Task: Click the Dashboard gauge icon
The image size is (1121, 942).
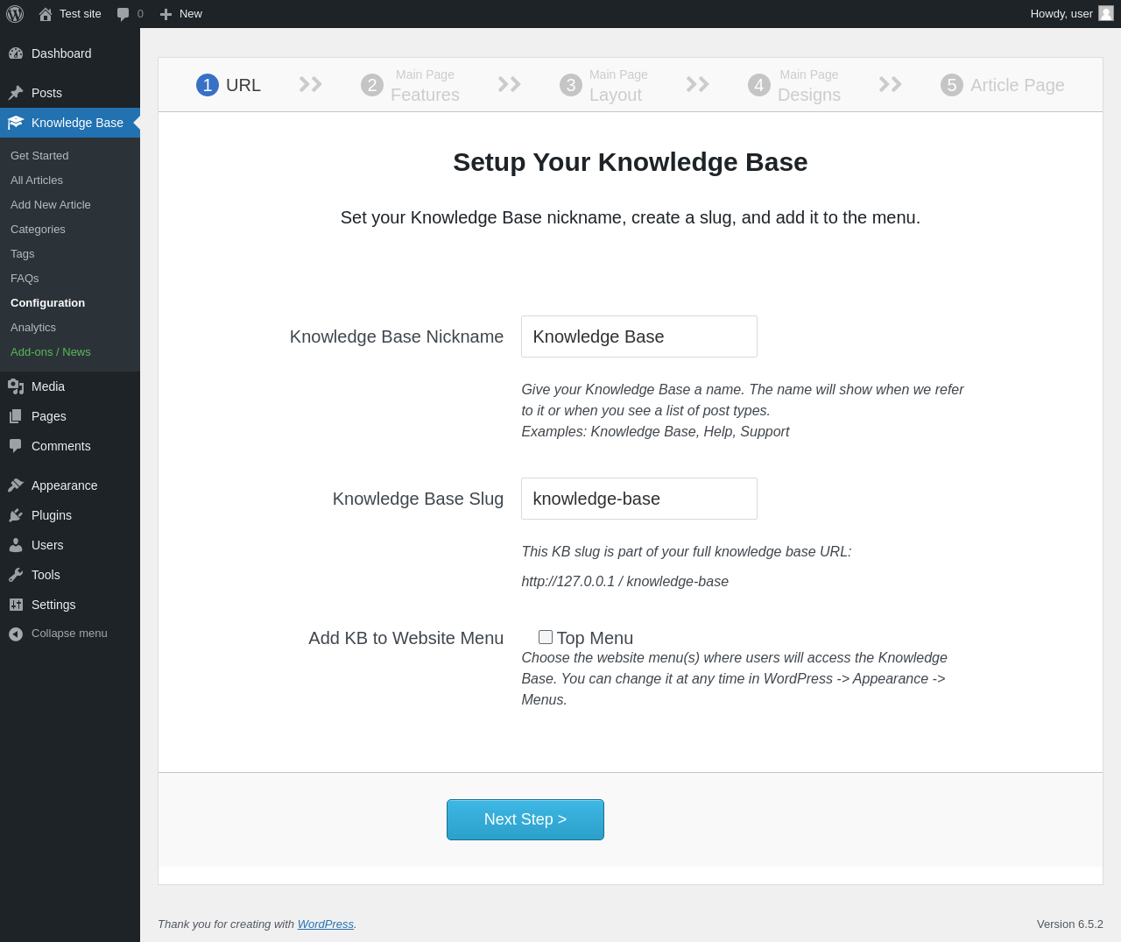Action: tap(16, 53)
